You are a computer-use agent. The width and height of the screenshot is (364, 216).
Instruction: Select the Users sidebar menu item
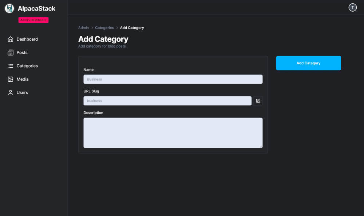point(22,92)
